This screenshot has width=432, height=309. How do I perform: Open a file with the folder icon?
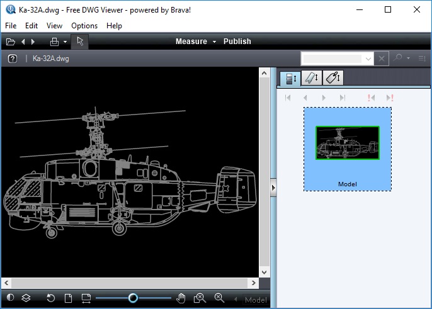click(x=11, y=42)
